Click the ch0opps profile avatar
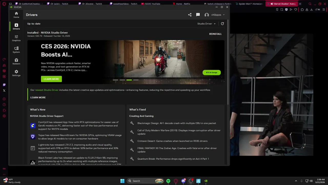 coord(207,15)
